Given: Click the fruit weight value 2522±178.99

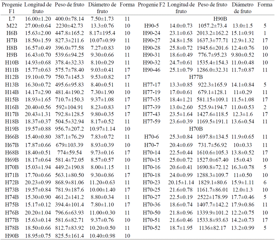Looking at the screenshot, I should (212, 197).
